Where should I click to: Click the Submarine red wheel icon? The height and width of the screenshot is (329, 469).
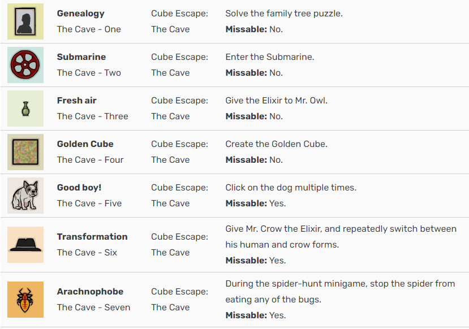click(25, 65)
